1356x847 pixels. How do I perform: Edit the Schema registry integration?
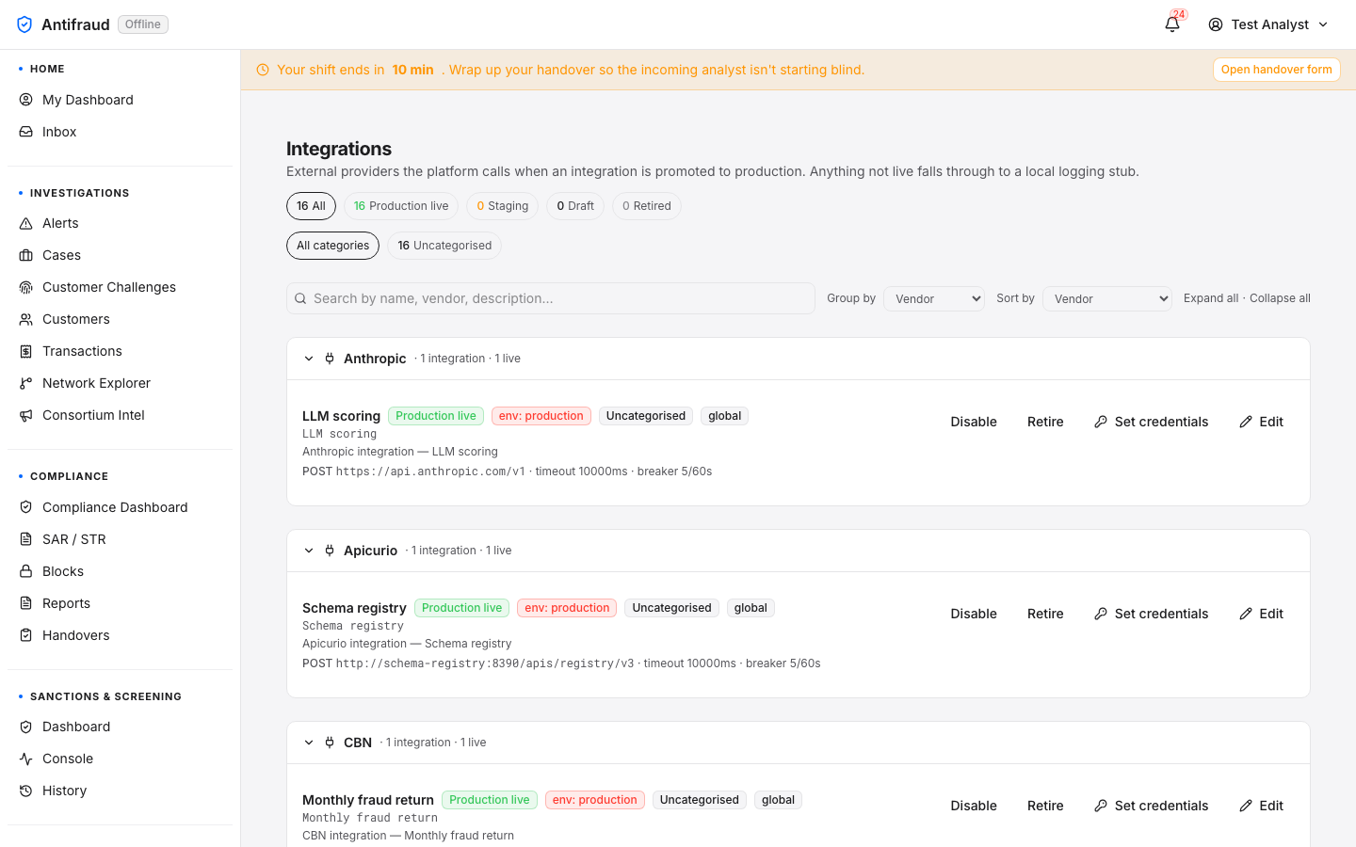[x=1262, y=614]
